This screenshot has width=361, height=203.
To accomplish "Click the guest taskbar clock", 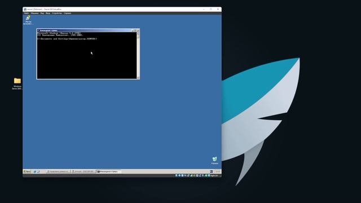I will click(x=218, y=171).
